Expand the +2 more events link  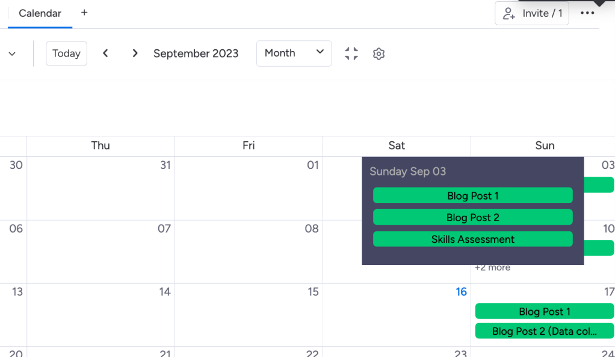click(x=492, y=267)
